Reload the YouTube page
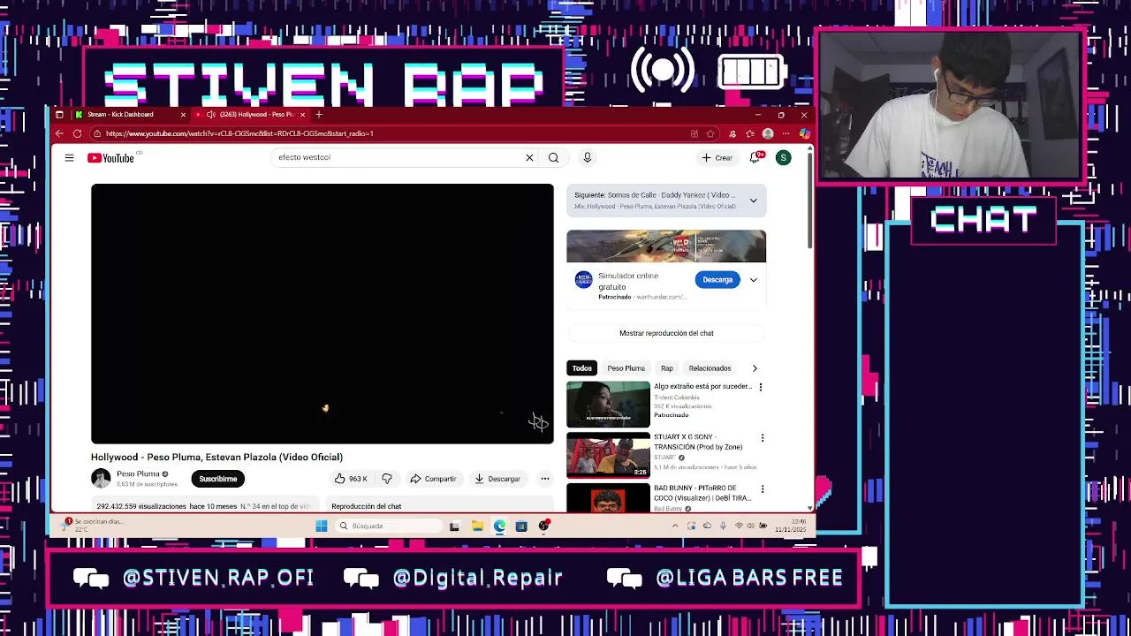Image resolution: width=1131 pixels, height=636 pixels. [77, 133]
